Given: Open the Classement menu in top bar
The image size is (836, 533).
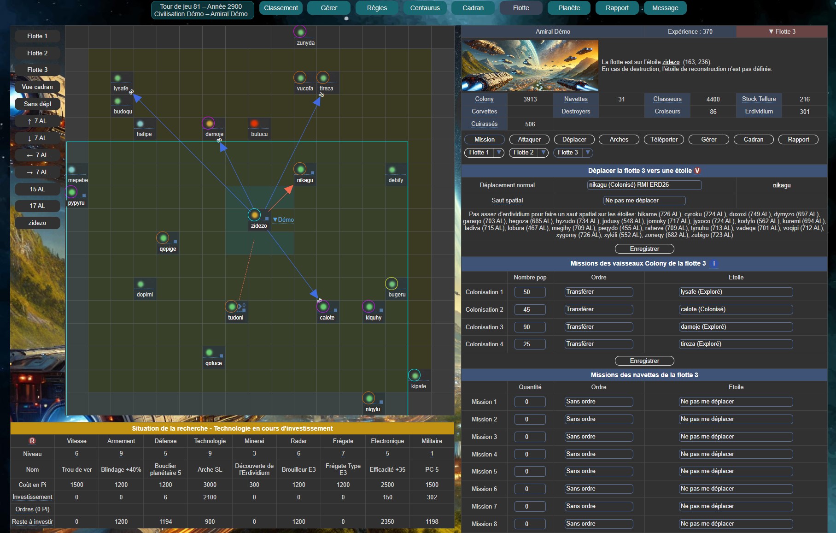Looking at the screenshot, I should (x=281, y=8).
